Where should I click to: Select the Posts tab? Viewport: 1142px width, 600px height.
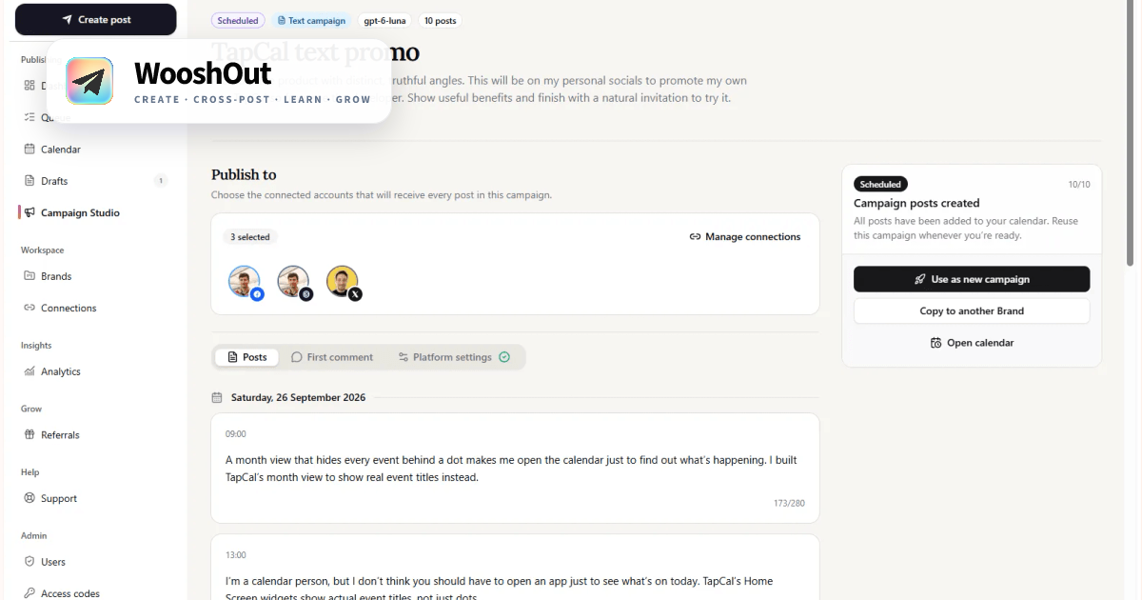coord(246,357)
